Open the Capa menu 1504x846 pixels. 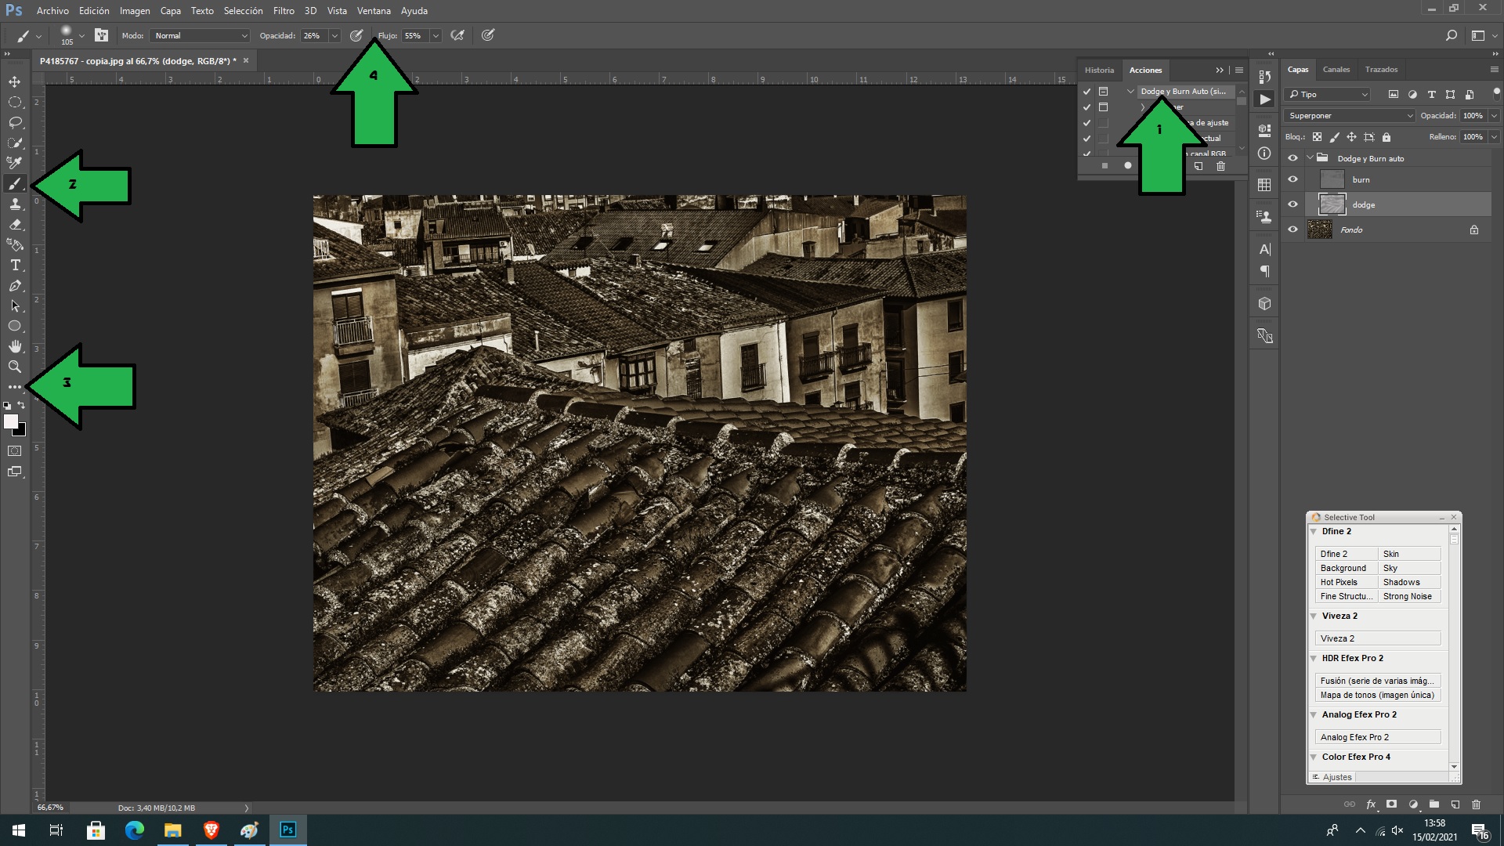[170, 11]
